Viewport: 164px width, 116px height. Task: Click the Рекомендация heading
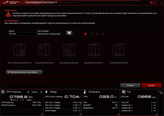tap(12, 21)
